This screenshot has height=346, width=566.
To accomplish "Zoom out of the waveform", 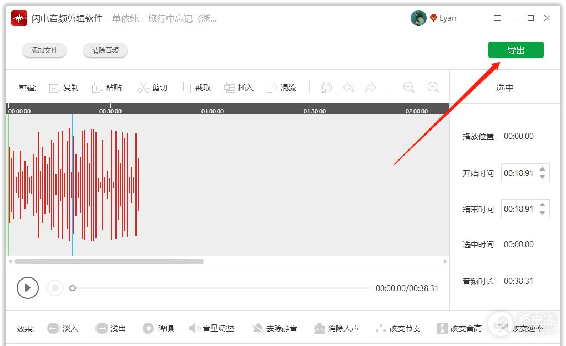I will (433, 87).
